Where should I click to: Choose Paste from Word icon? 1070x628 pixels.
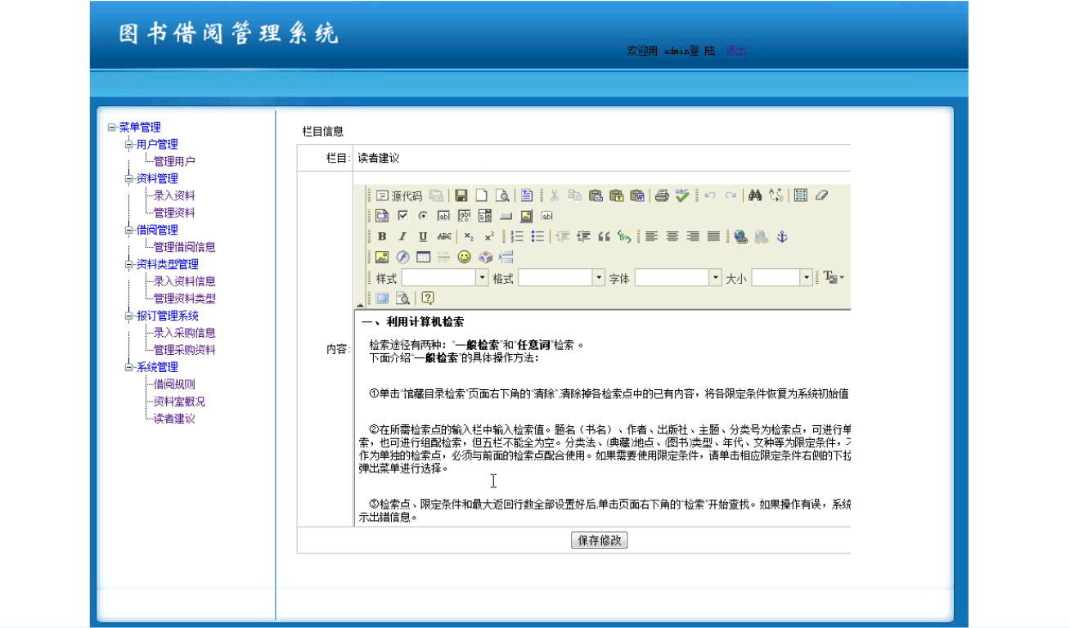pos(637,195)
